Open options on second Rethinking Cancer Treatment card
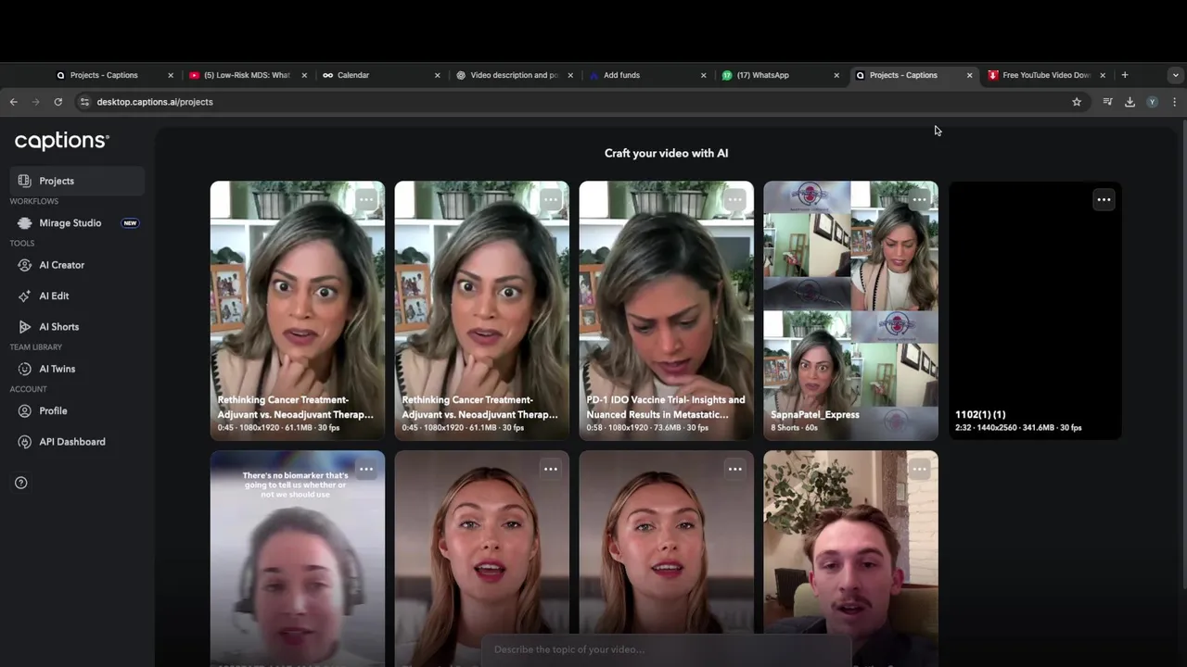 tap(551, 199)
